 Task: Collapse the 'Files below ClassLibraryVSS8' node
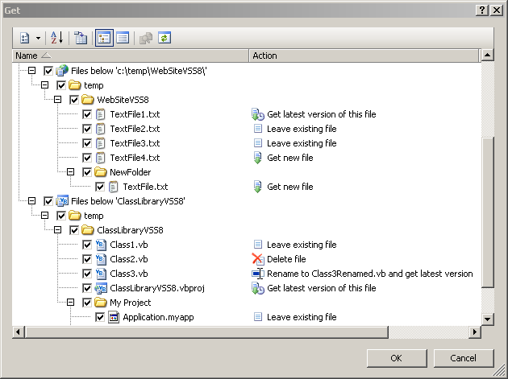click(x=31, y=200)
